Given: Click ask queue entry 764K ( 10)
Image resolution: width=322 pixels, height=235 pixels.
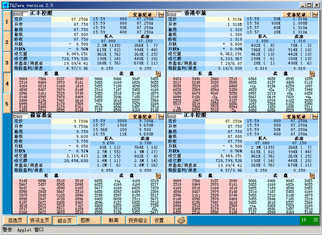Looking at the screenshot, I should point(146,148).
